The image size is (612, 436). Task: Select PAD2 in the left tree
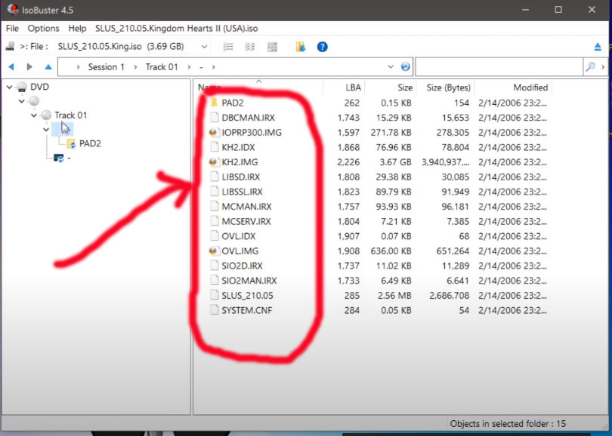[x=90, y=143]
